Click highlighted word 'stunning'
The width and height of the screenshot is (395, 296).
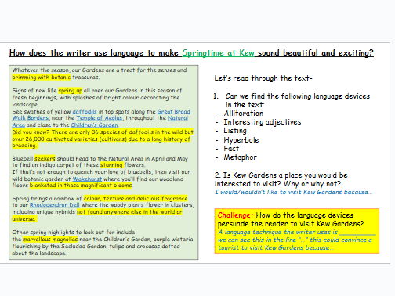pyautogui.click(x=111, y=165)
